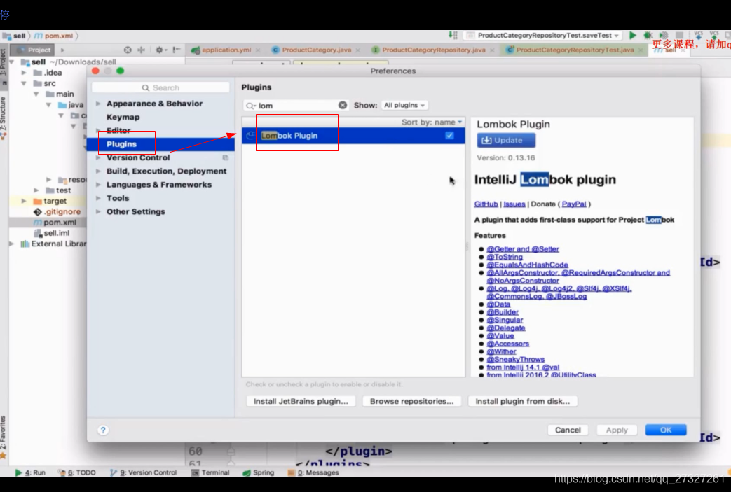
Task: Select Keymap in preferences sidebar
Action: coord(123,117)
